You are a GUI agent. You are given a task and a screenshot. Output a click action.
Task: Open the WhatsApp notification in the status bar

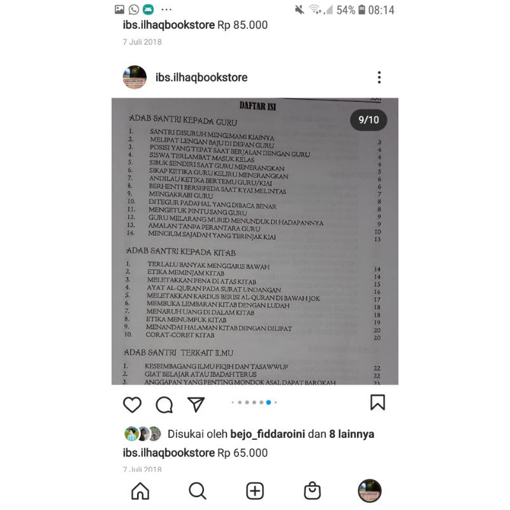(x=134, y=10)
